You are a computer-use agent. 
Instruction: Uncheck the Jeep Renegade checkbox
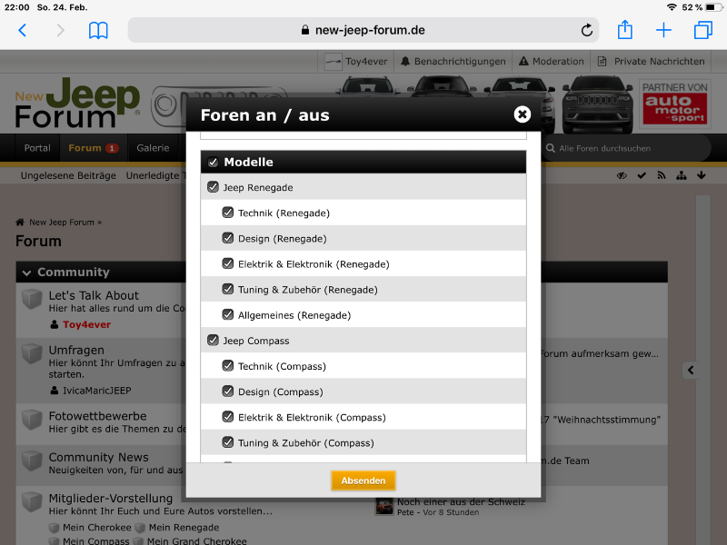(x=214, y=187)
